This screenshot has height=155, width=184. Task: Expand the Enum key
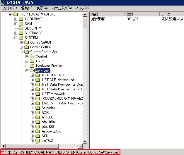(27, 61)
